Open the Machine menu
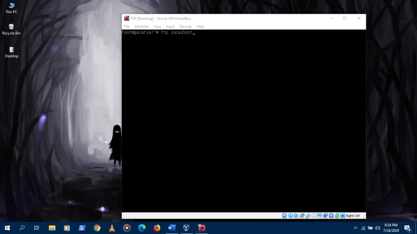Viewport: 417px width, 234px height. click(142, 27)
